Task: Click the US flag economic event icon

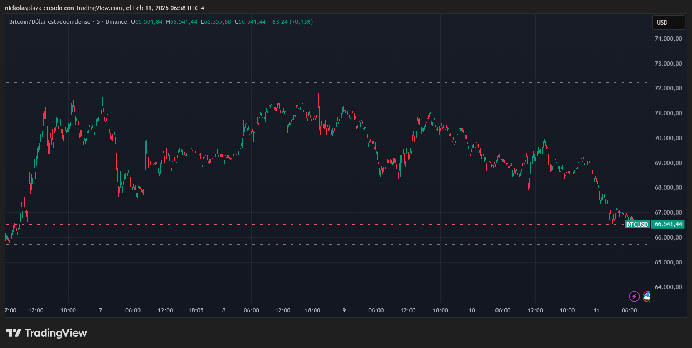Action: coord(647,296)
